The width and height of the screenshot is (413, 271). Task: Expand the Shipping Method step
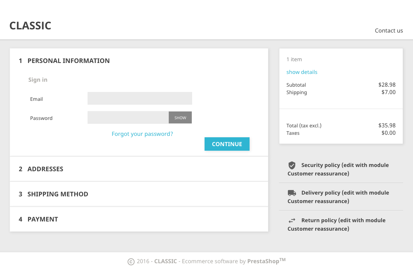coord(58,194)
